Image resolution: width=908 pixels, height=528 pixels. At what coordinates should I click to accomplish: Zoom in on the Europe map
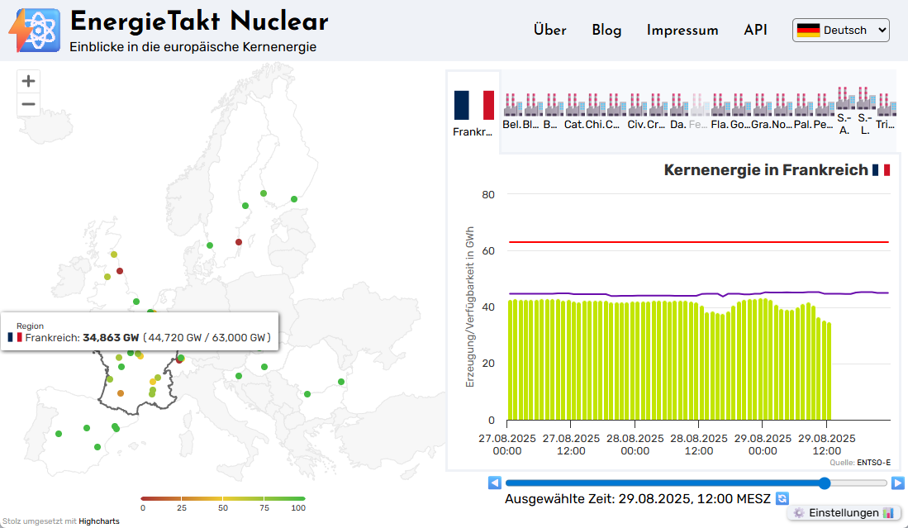(x=29, y=81)
